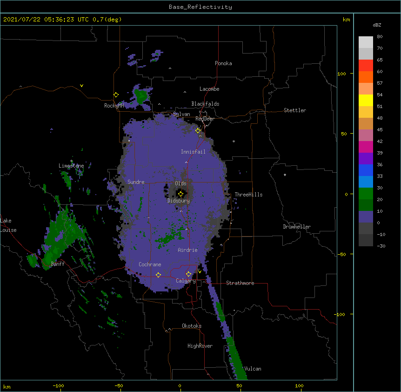Select the yellow 54 dBZ legend swatch
Screen dimensions: 401x392
click(x=366, y=100)
